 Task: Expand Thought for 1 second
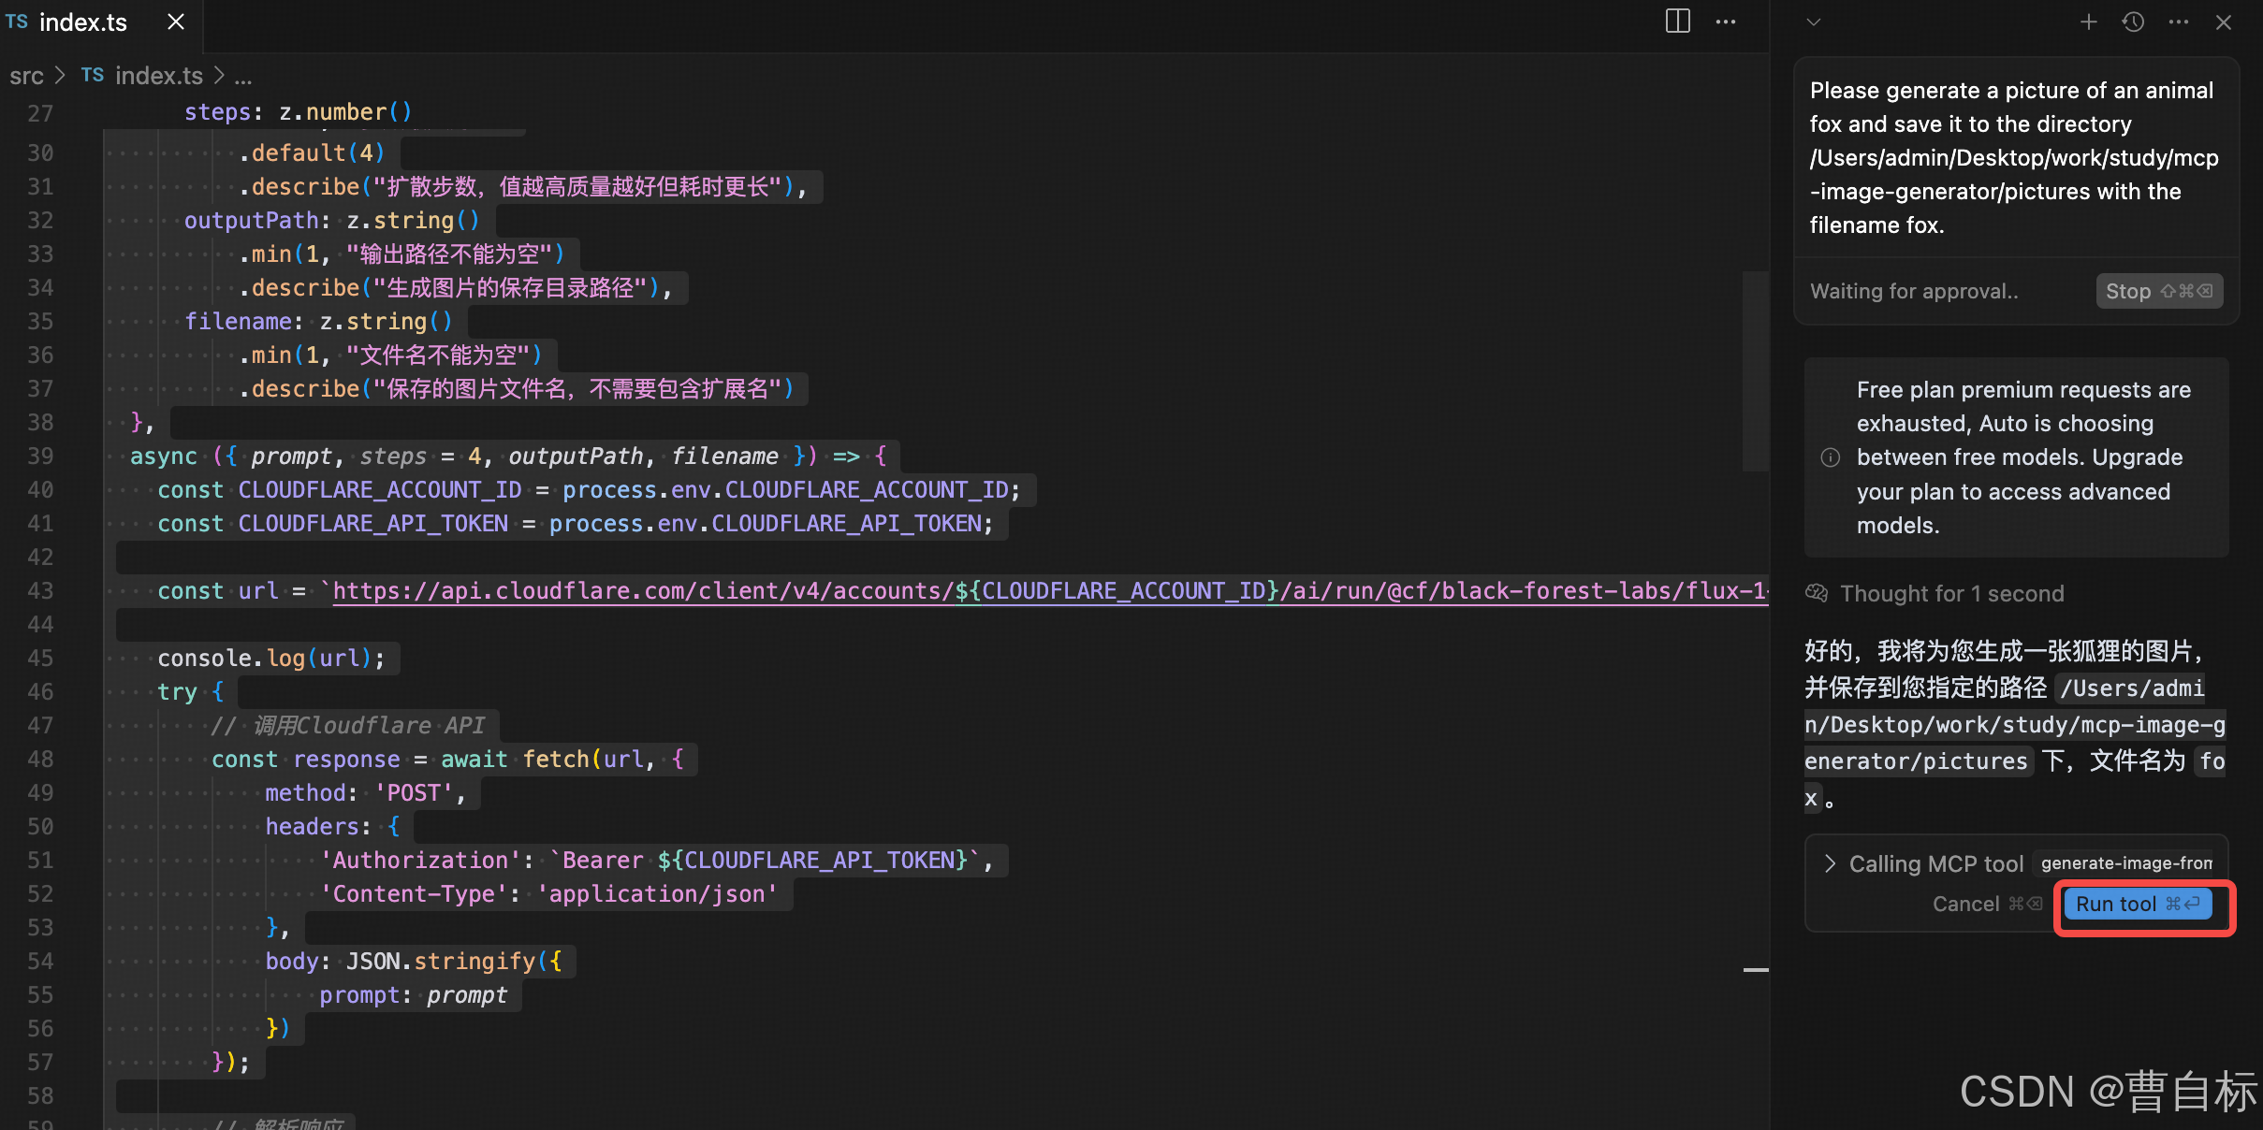point(1951,593)
